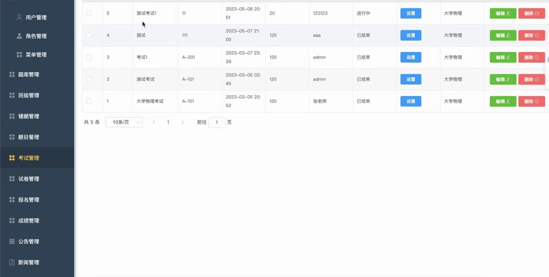Click the 班级管理 grid icon
The height and width of the screenshot is (277, 549).
coord(12,95)
